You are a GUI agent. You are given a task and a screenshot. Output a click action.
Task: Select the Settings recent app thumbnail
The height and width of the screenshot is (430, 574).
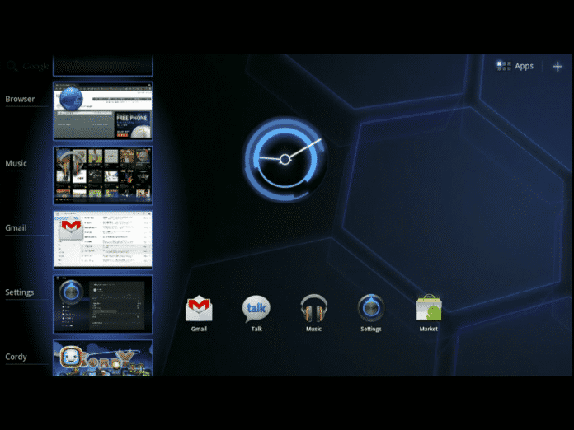coord(103,304)
